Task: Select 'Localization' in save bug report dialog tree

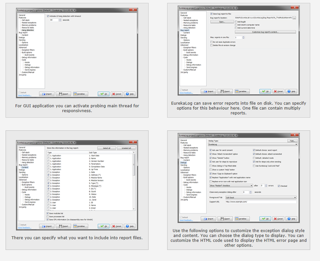Action: tap(185, 43)
